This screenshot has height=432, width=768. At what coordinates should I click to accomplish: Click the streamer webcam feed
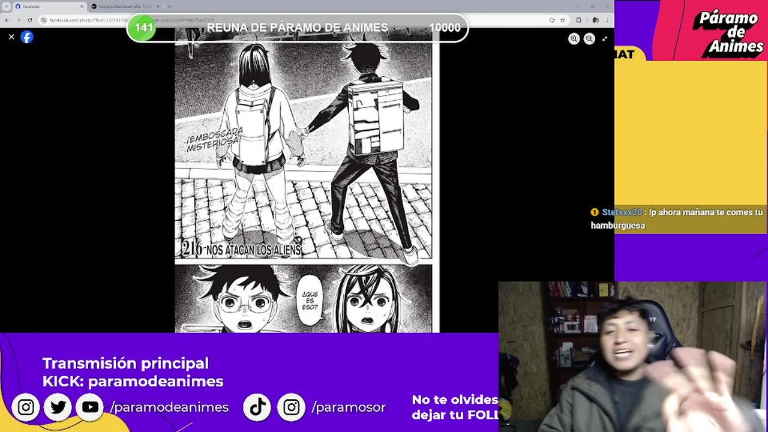click(x=633, y=356)
